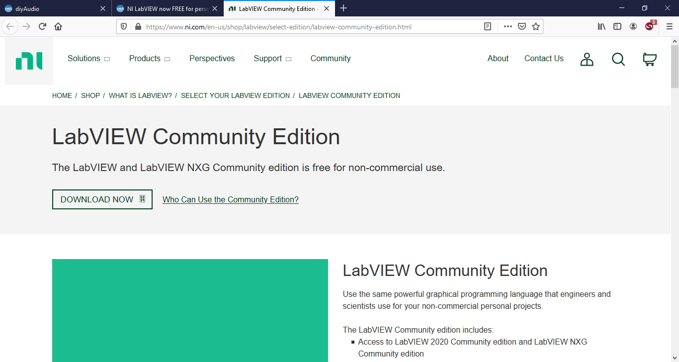Close the LabVIEW Community Edition tab
The image size is (679, 362).
point(327,8)
